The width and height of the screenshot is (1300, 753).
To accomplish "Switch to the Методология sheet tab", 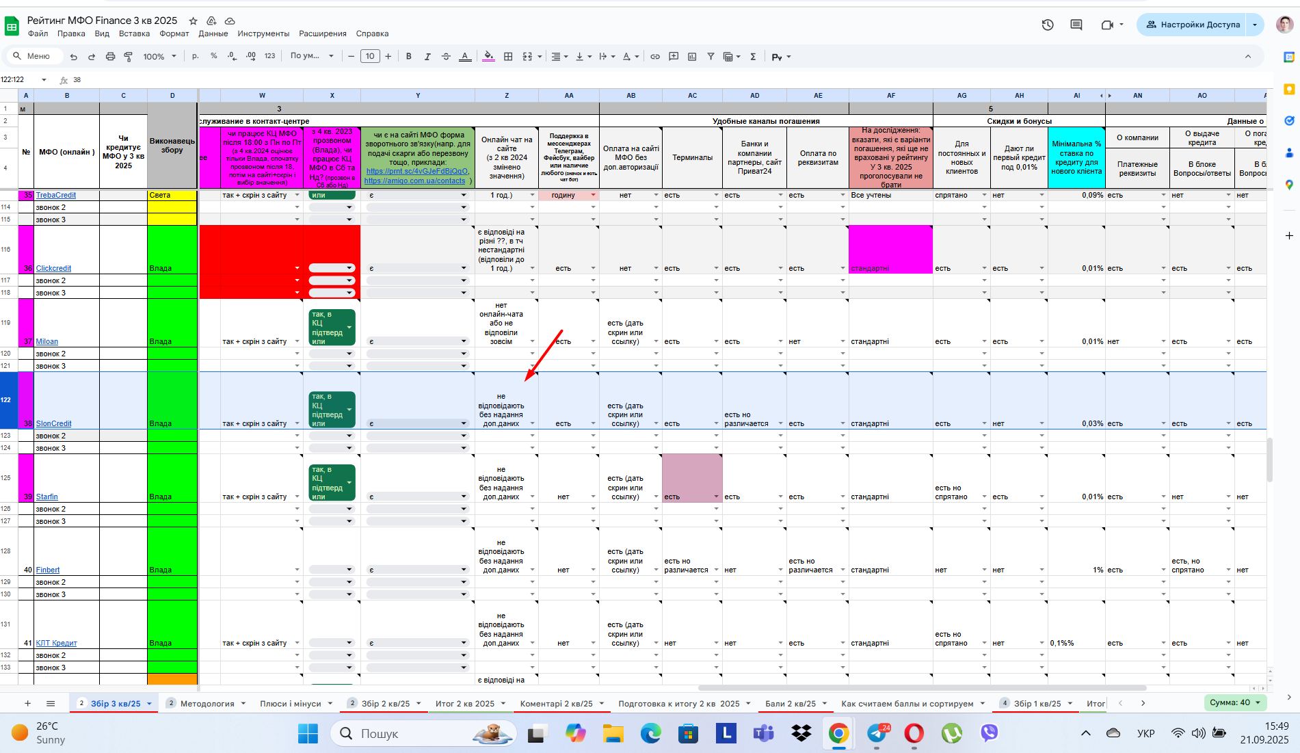I will click(207, 703).
